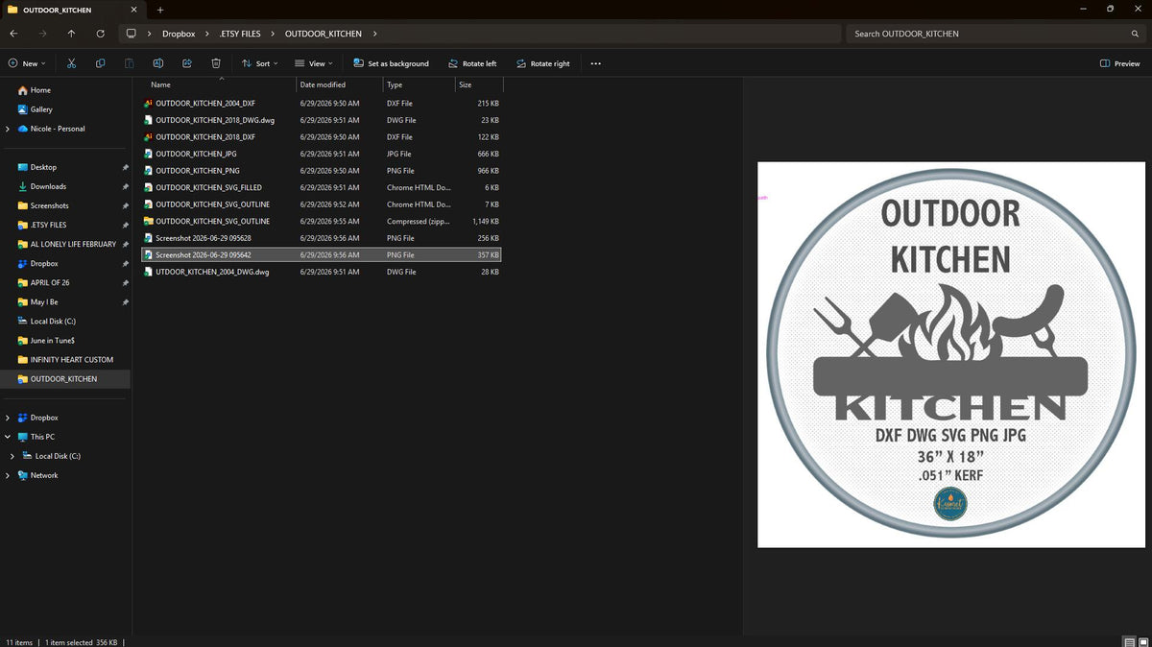Image resolution: width=1152 pixels, height=647 pixels.
Task: Select the compressed OUTDOOR_KITCHEN_SVG_OUTLINE zip file
Action: 322,221
